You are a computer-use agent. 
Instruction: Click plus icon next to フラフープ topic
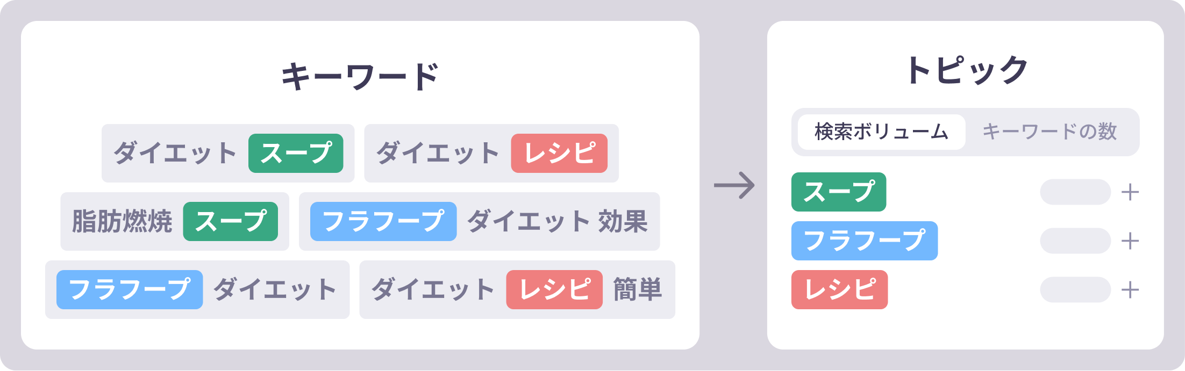coord(1130,241)
